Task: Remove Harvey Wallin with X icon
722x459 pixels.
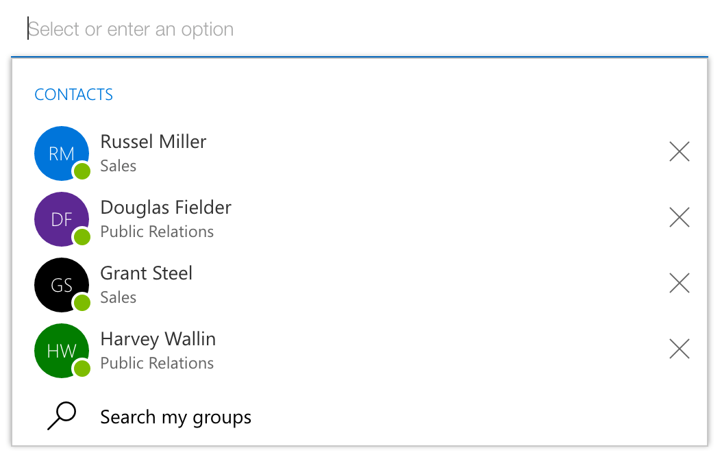Action: (x=679, y=349)
